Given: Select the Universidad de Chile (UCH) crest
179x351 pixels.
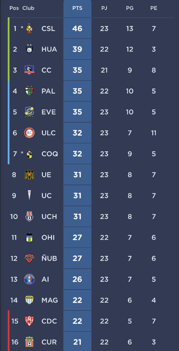Looking at the screenshot, I should coord(29,216).
